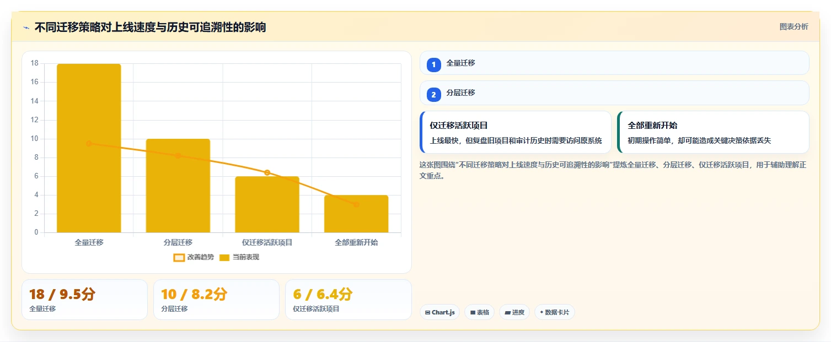The width and height of the screenshot is (831, 342).
Task: Click the number 2 badge for 分层迁移
Action: pyautogui.click(x=433, y=95)
